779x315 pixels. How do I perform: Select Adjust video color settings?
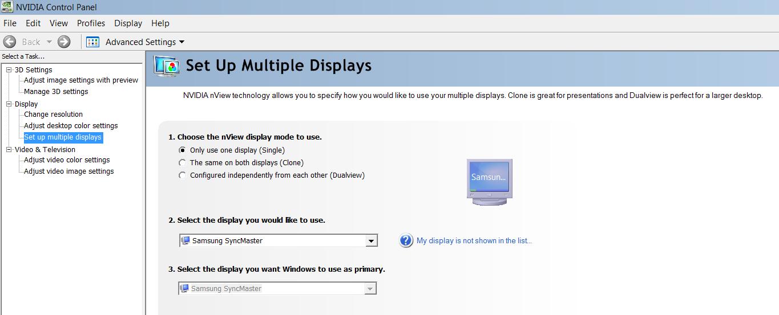click(67, 160)
